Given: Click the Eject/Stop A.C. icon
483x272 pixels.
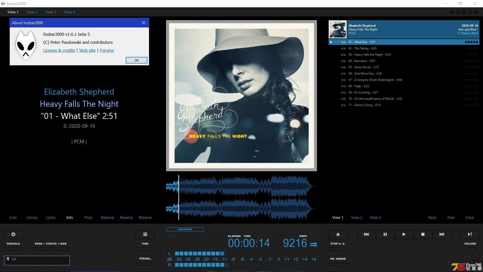Looking at the screenshot, I should click(338, 234).
